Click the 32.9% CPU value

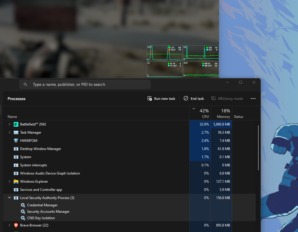(x=204, y=124)
